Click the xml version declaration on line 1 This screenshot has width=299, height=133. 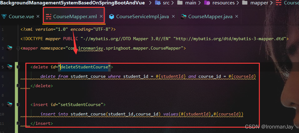point(68,29)
